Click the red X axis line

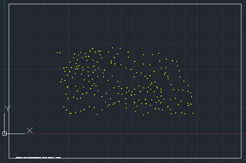(135, 134)
